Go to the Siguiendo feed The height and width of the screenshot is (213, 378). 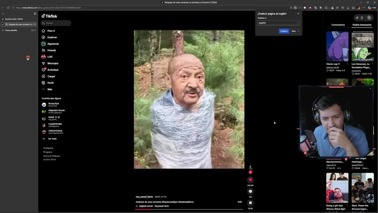coord(50,44)
